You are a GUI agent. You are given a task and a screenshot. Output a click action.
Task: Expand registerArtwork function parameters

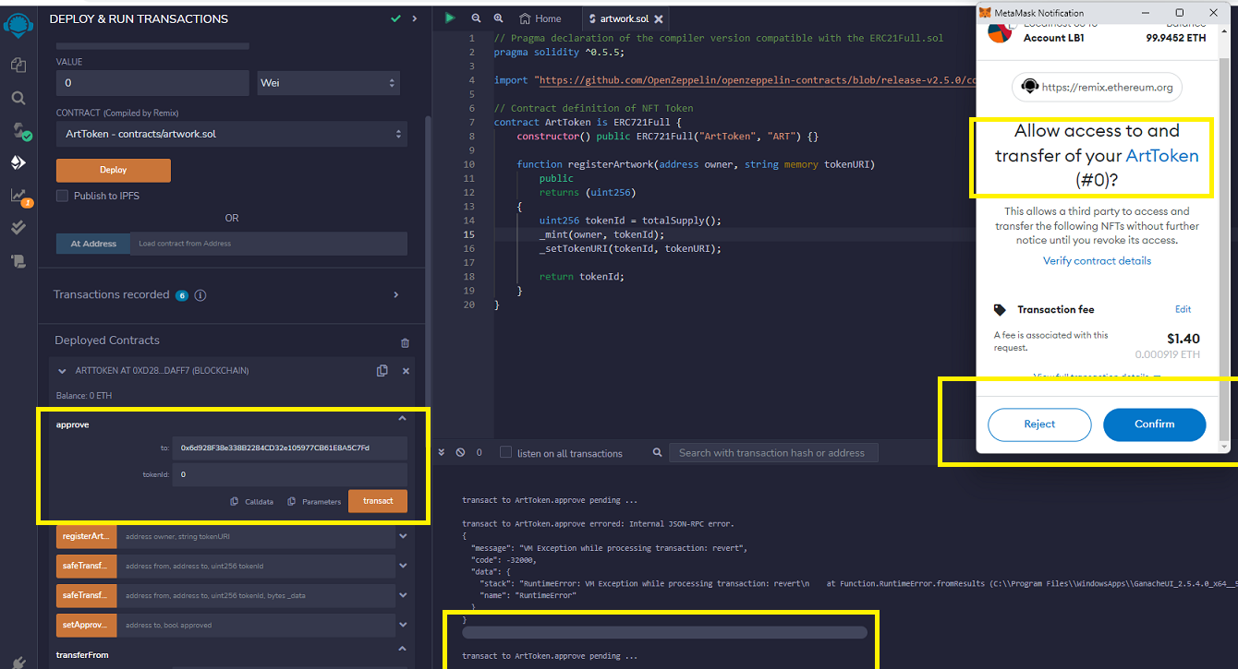(403, 536)
